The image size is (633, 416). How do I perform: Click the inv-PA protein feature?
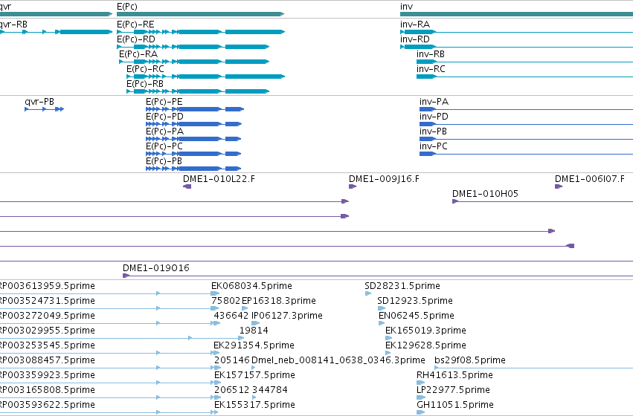pyautogui.click(x=526, y=109)
